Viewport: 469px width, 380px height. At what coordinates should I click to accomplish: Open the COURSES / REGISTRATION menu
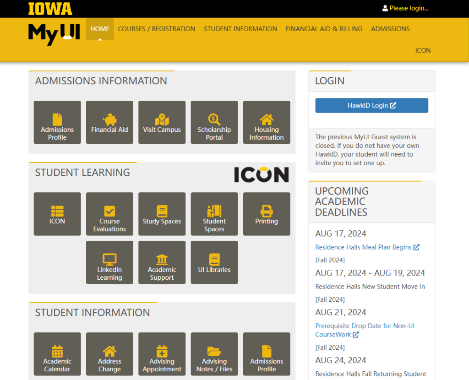tap(157, 29)
